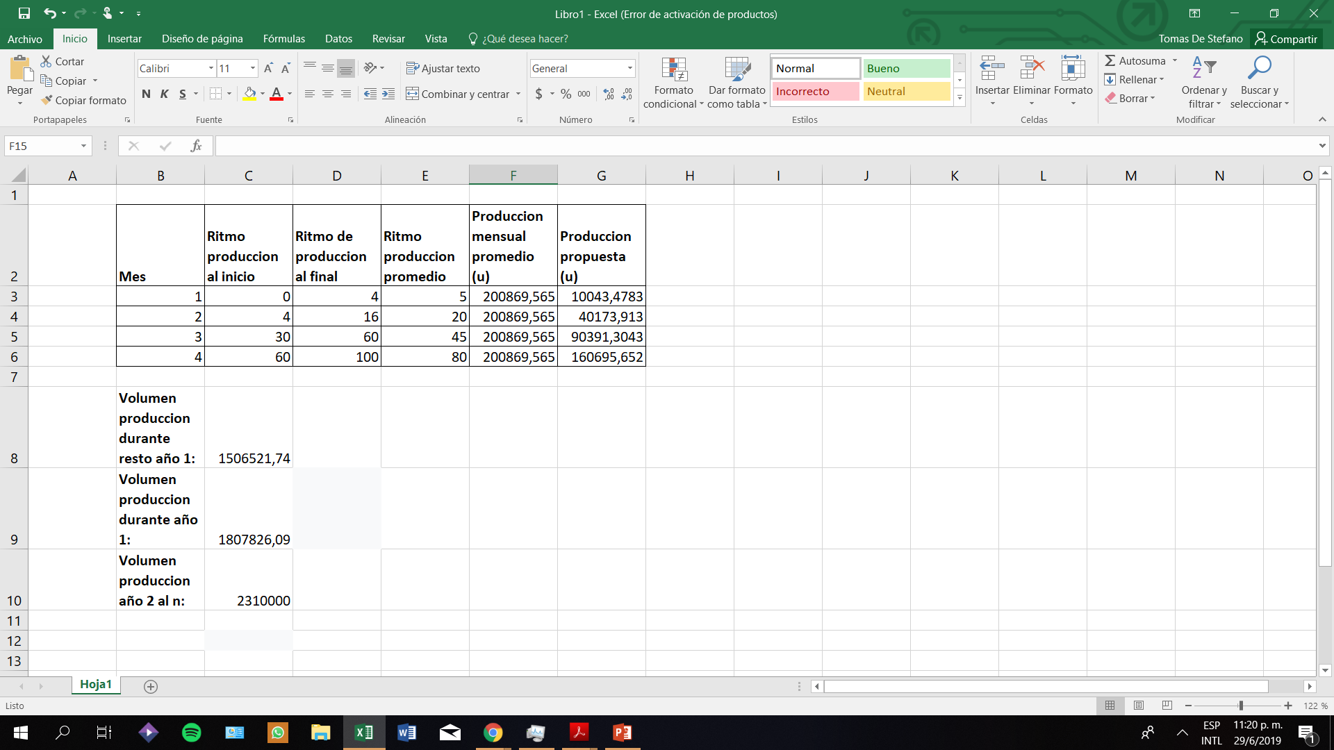Click the red font color A icon
The image size is (1334, 750).
(x=277, y=94)
